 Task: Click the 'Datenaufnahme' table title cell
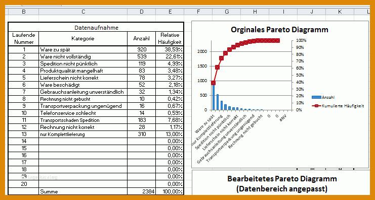pyautogui.click(x=96, y=27)
